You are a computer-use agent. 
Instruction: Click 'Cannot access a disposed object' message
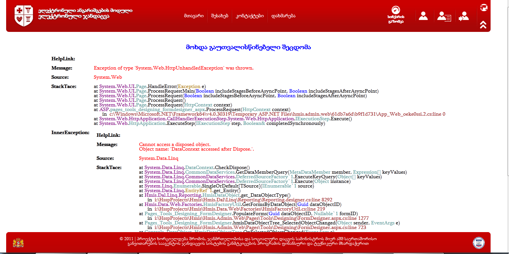[x=175, y=144]
